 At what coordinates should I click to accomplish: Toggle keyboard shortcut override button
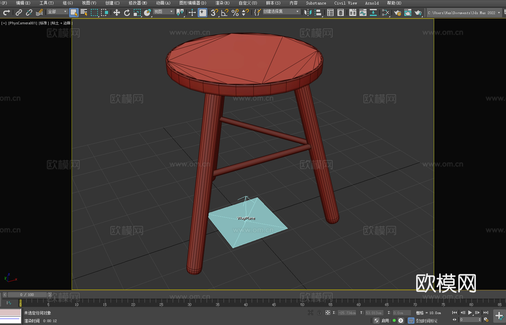coord(202,12)
